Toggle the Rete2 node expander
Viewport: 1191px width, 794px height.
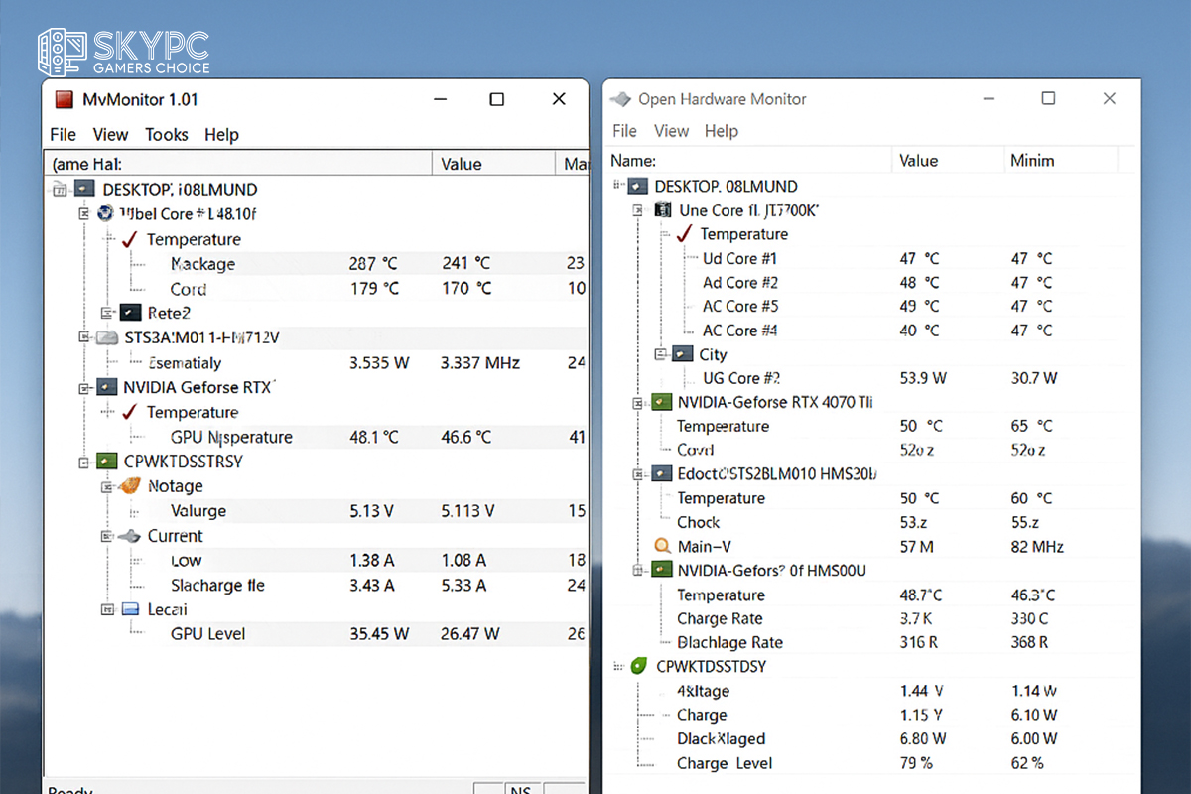point(107,313)
